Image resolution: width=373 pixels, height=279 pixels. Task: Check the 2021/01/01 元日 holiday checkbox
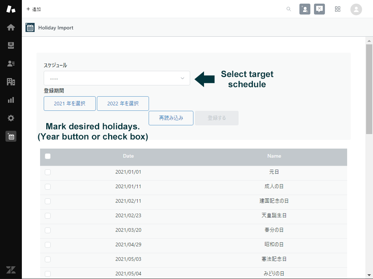pos(48,172)
